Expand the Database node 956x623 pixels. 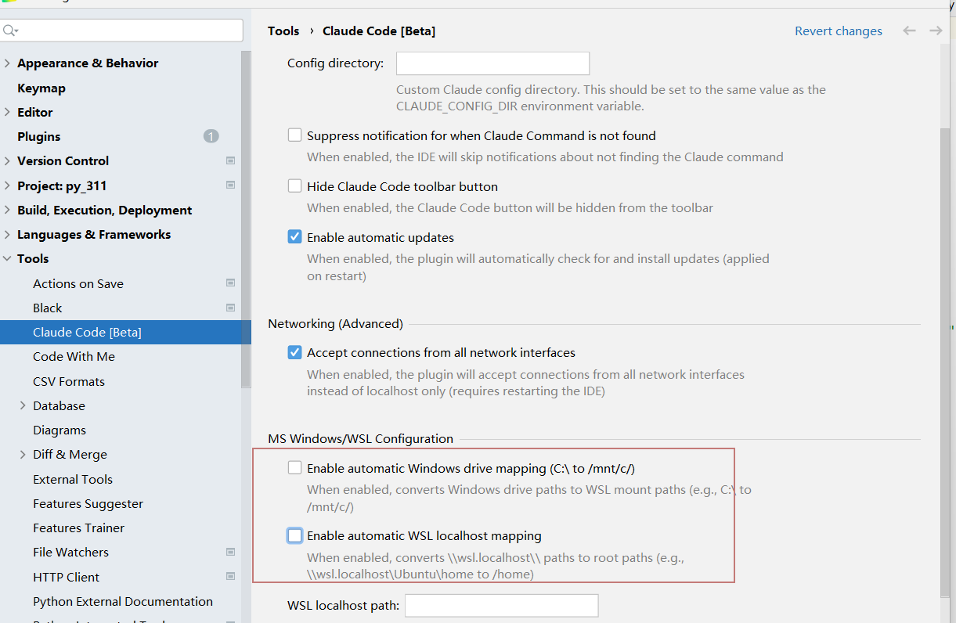(x=23, y=405)
